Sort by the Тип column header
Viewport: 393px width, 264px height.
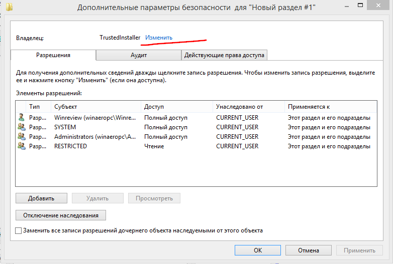coord(38,107)
